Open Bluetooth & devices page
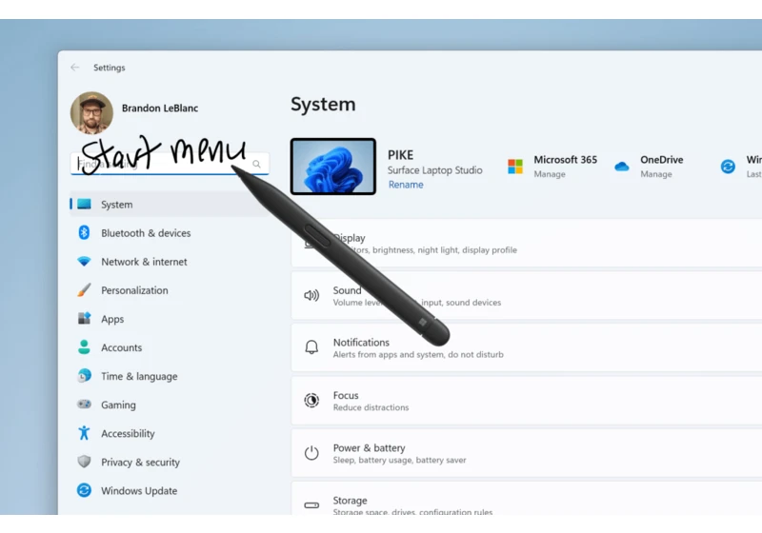This screenshot has height=533, width=762. pos(146,233)
